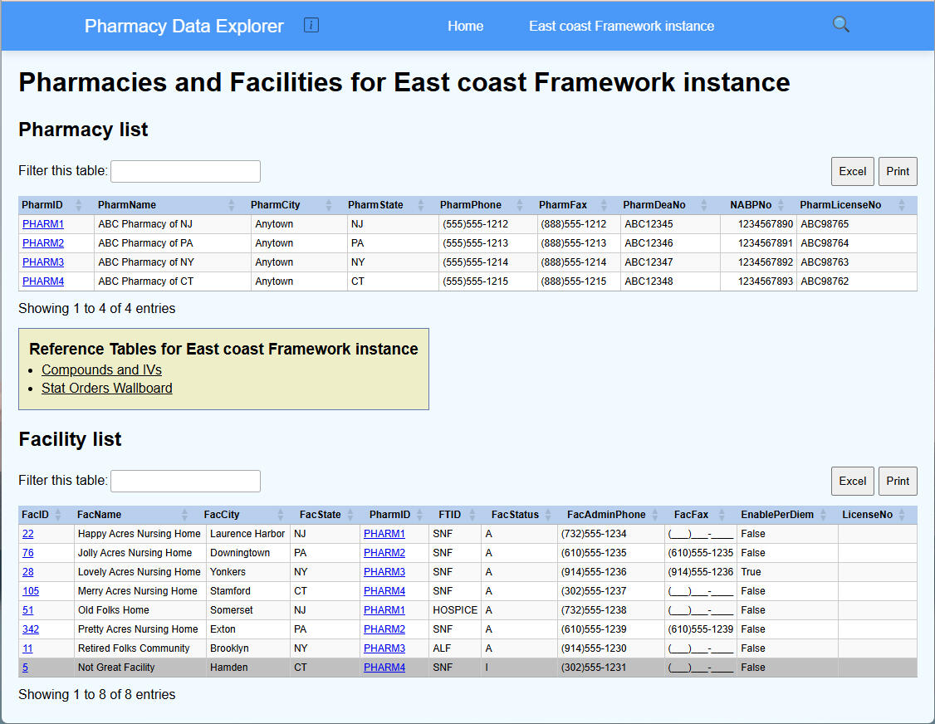The width and height of the screenshot is (935, 724).
Task: Sort pharmacy table by PharmID column arrows
Action: (79, 205)
